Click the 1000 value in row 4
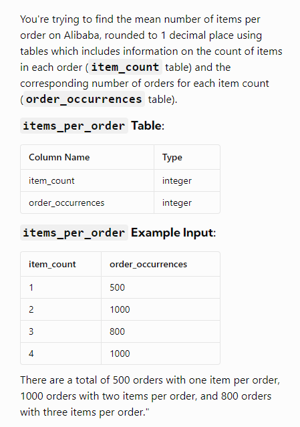The image size is (300, 427). 120,353
